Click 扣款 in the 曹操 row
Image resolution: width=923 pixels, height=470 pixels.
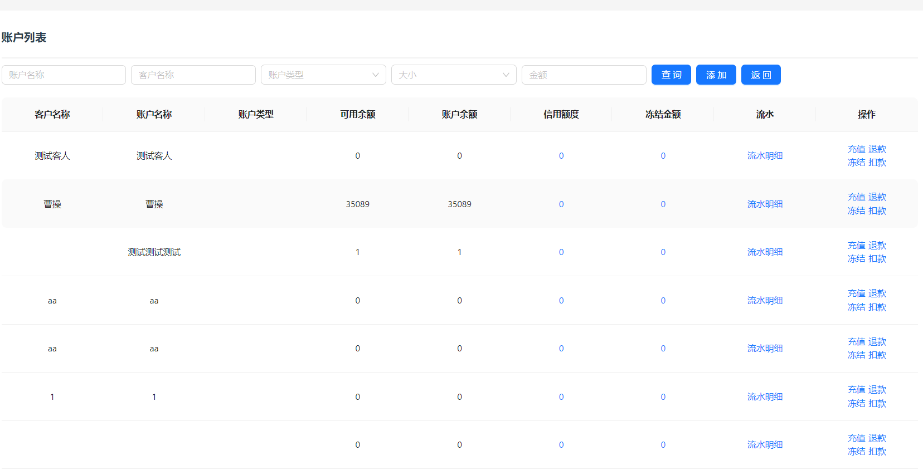point(877,211)
